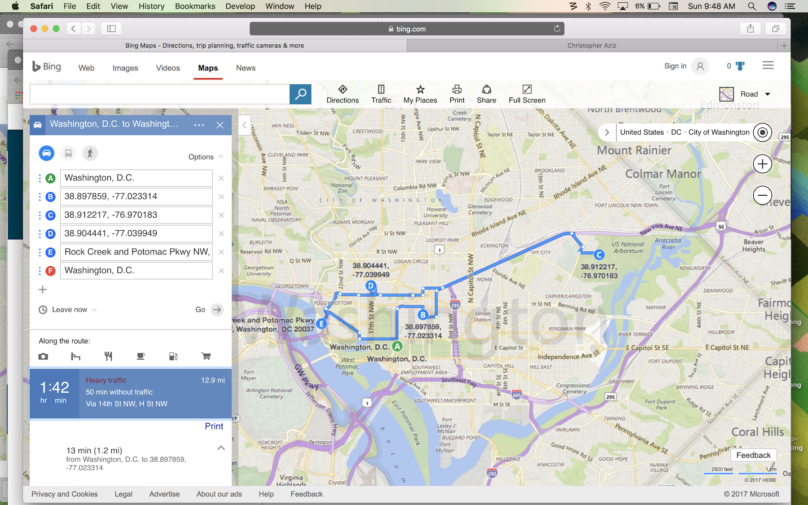Screen dimensions: 808x505
Task: Select the 1 hr 42 min route summary
Action: click(131, 394)
